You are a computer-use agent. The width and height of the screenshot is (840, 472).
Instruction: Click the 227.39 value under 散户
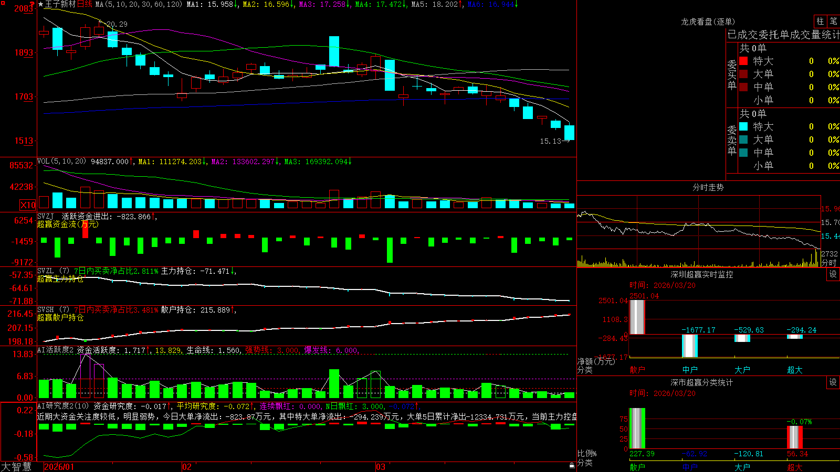642,454
